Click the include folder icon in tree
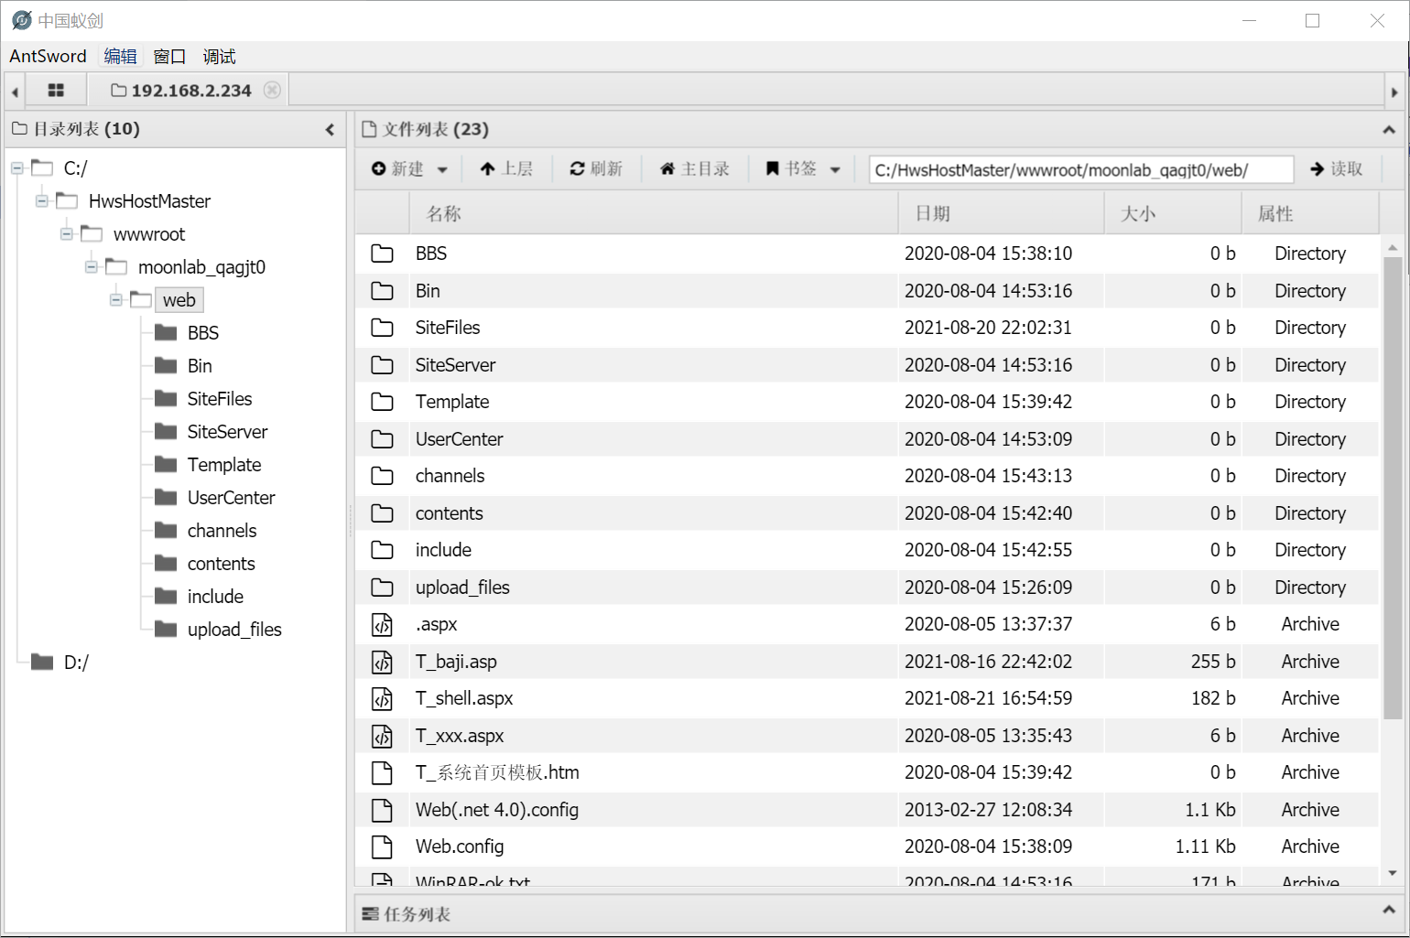This screenshot has width=1410, height=938. [166, 597]
